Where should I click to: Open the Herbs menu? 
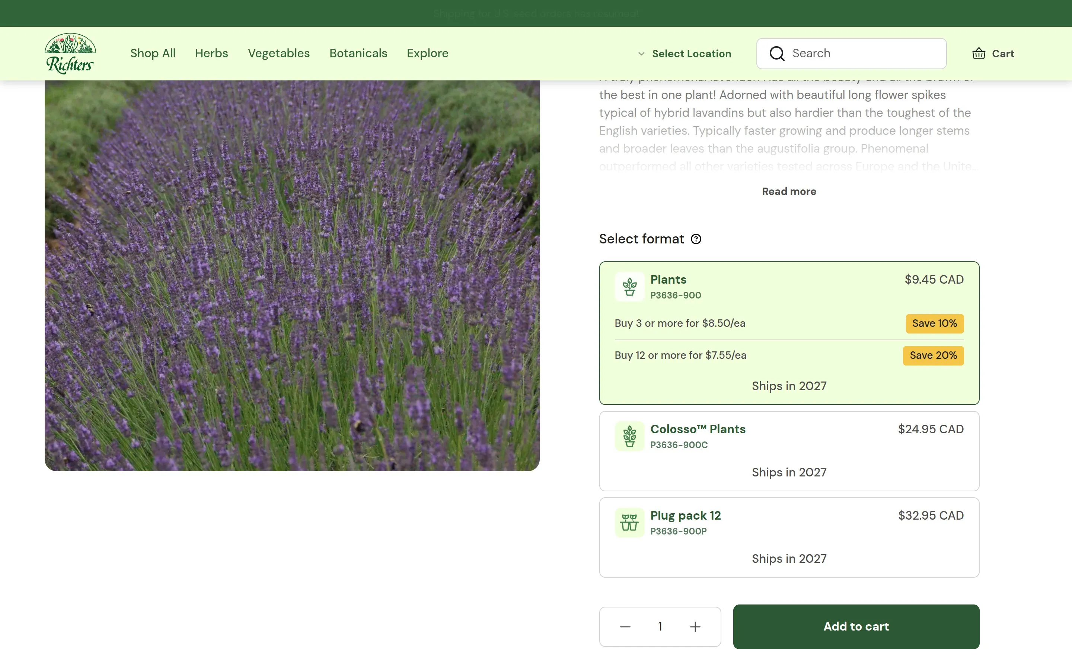coord(211,53)
